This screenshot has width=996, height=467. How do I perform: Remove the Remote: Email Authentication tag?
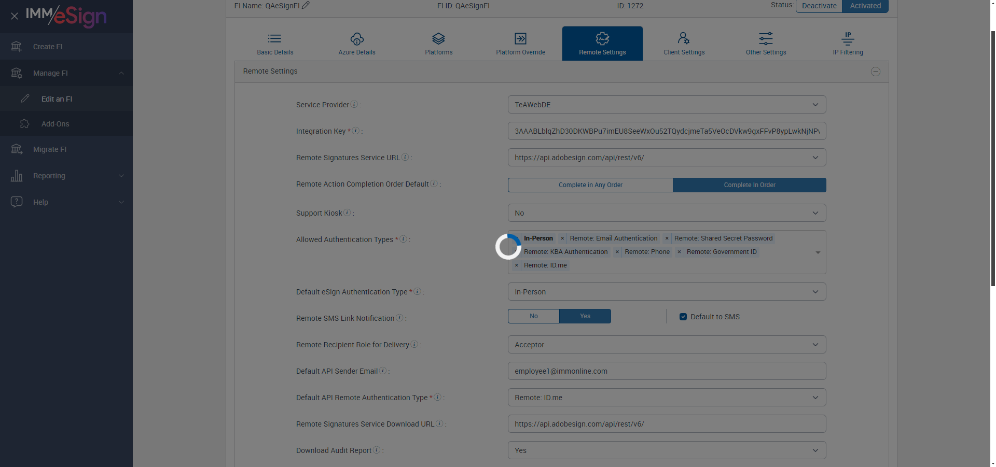pyautogui.click(x=562, y=238)
